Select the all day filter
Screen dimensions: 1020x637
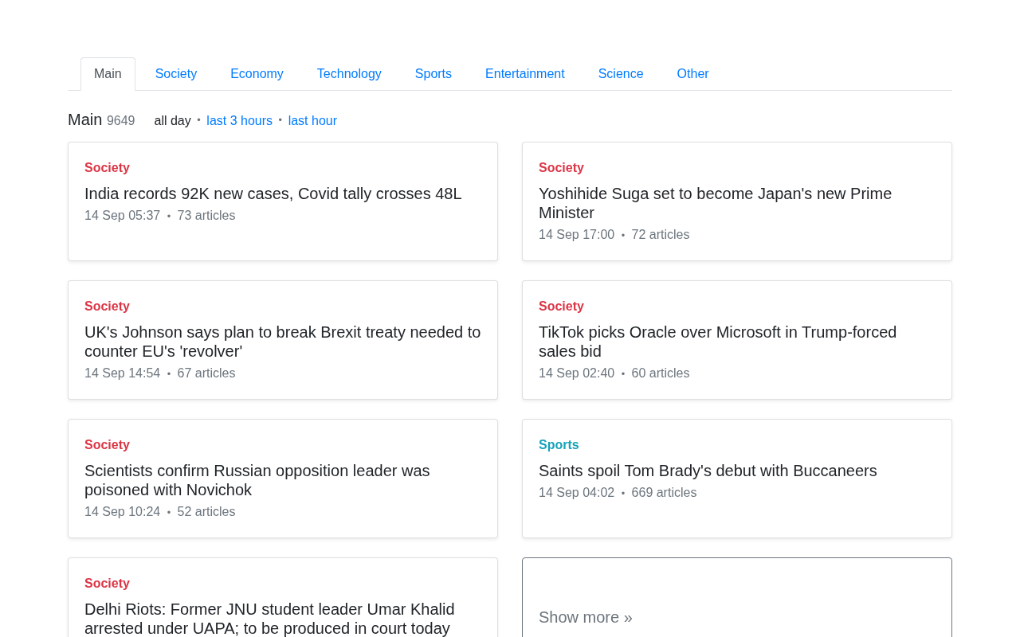point(172,121)
